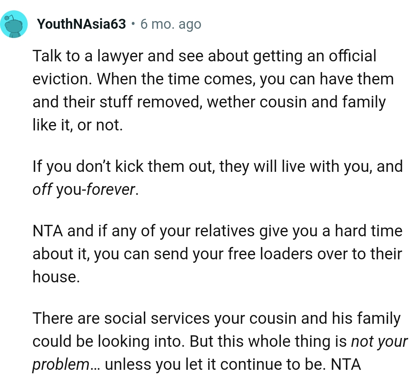415x389 pixels.
Task: Open the YouthNAsia63 username profile link
Action: tap(81, 24)
